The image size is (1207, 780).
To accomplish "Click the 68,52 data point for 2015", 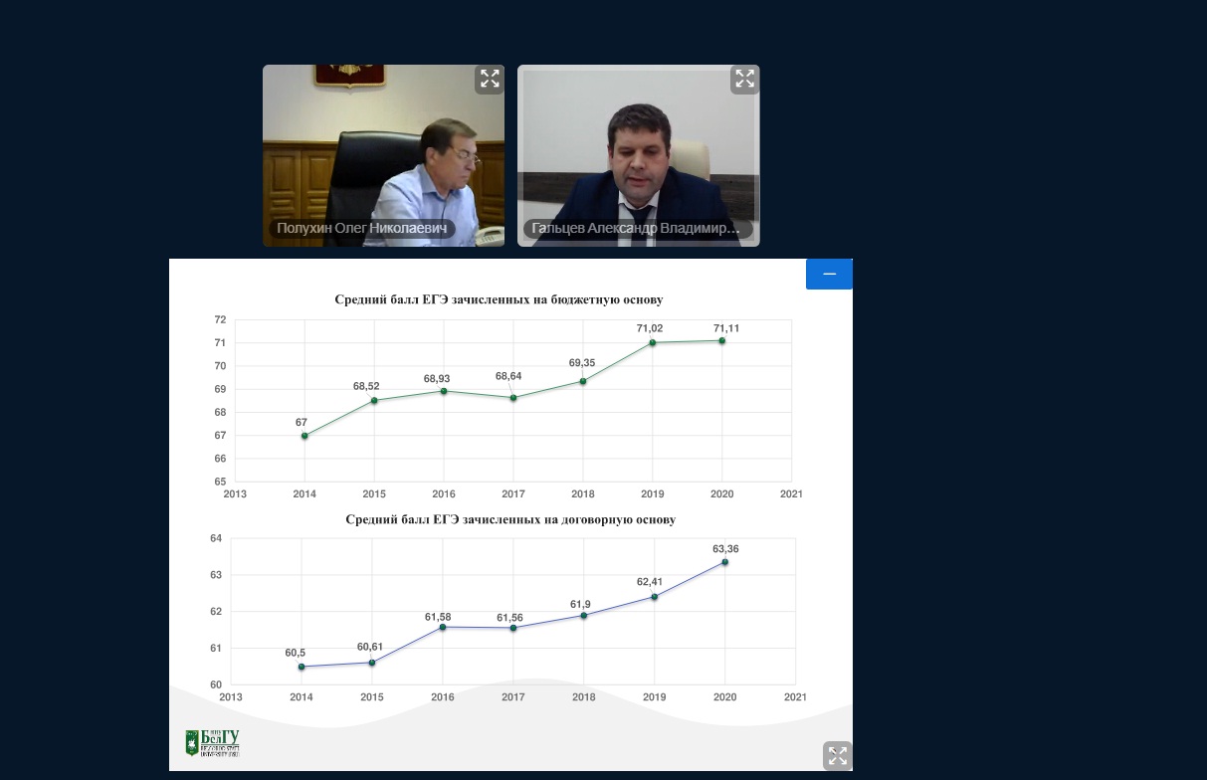I will click(374, 401).
